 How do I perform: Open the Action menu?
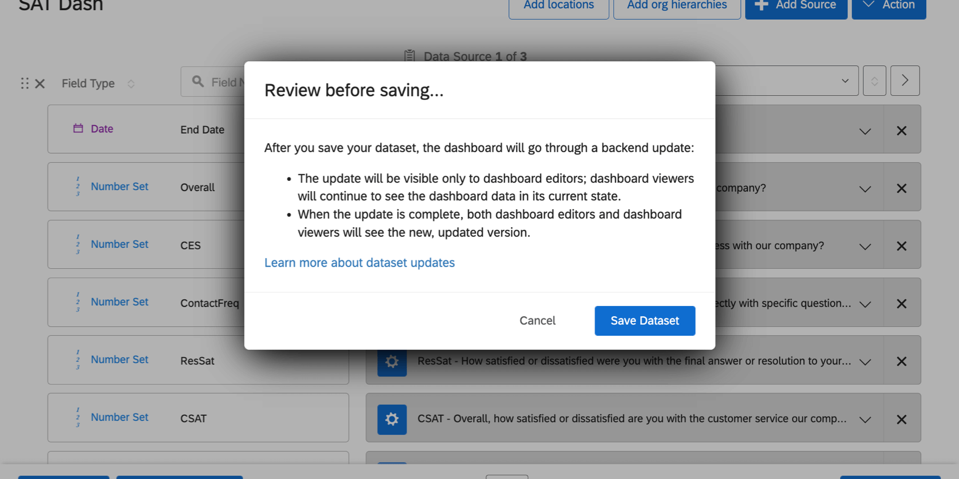pos(888,6)
